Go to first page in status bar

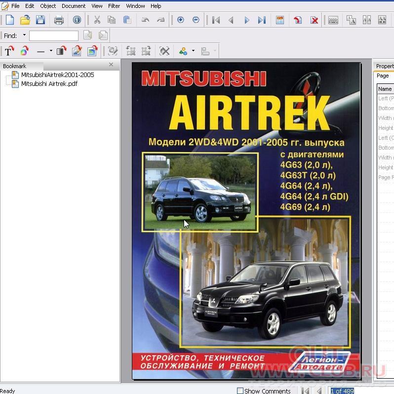[x=305, y=391]
